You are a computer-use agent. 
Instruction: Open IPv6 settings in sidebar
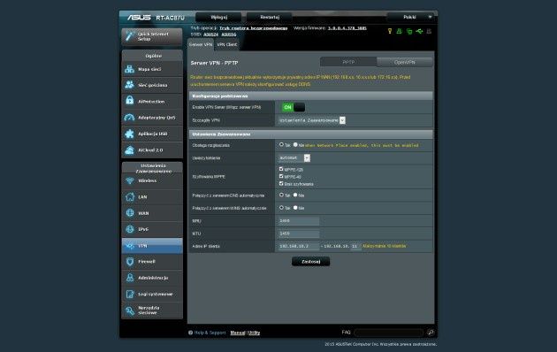pos(152,229)
